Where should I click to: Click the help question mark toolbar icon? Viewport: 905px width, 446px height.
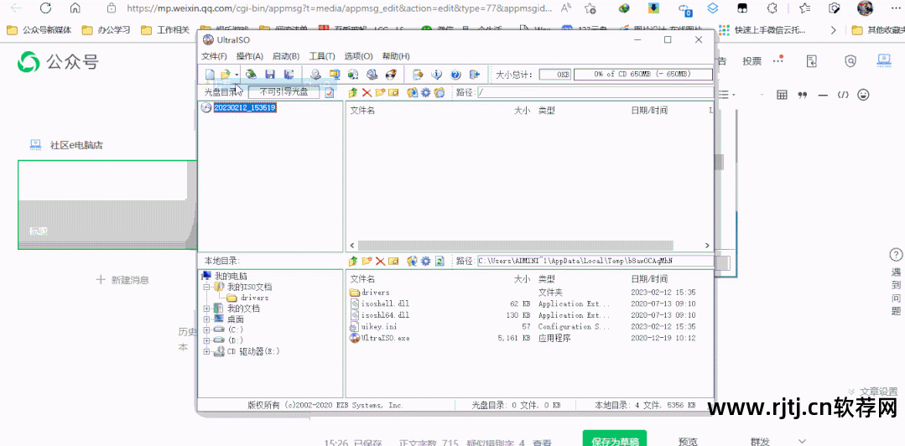click(456, 75)
